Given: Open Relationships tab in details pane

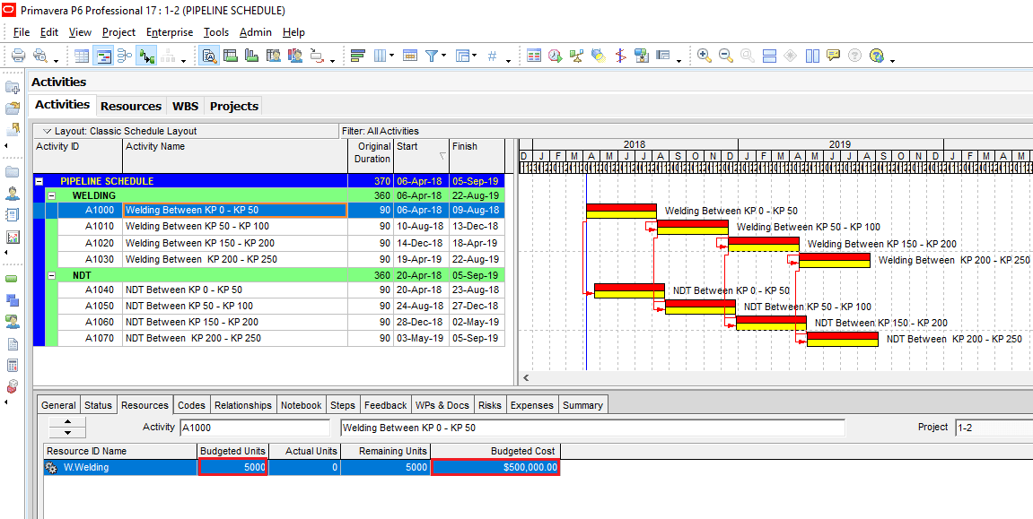Looking at the screenshot, I should point(243,405).
